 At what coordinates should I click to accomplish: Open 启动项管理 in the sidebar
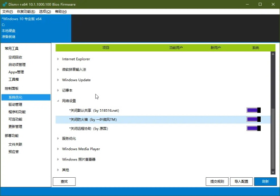(17, 64)
